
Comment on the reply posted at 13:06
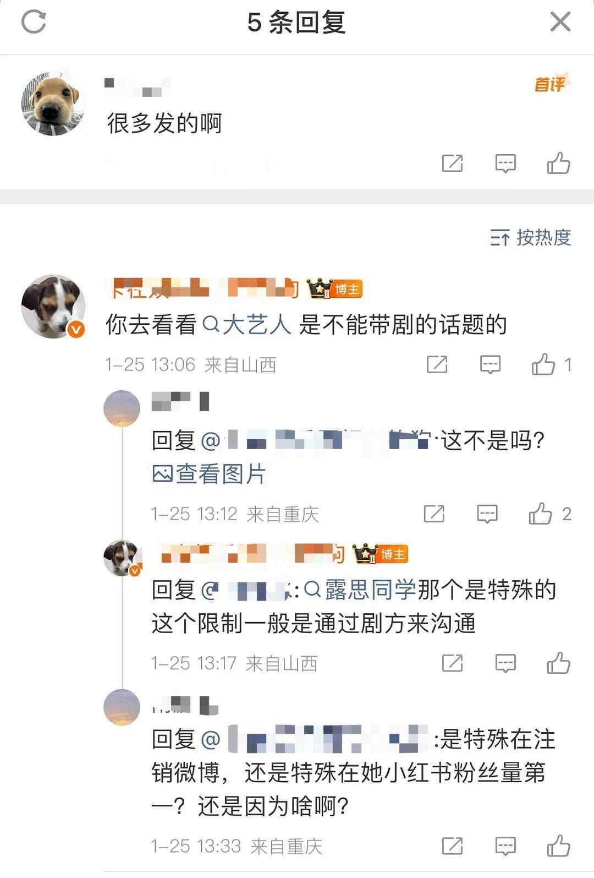coord(490,364)
